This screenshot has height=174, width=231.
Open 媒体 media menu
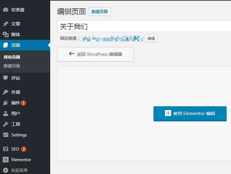(x=16, y=34)
